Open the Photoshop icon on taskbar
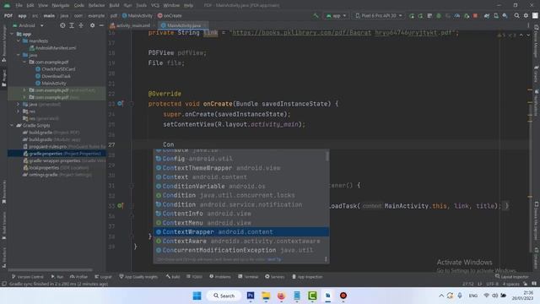 click(x=251, y=296)
